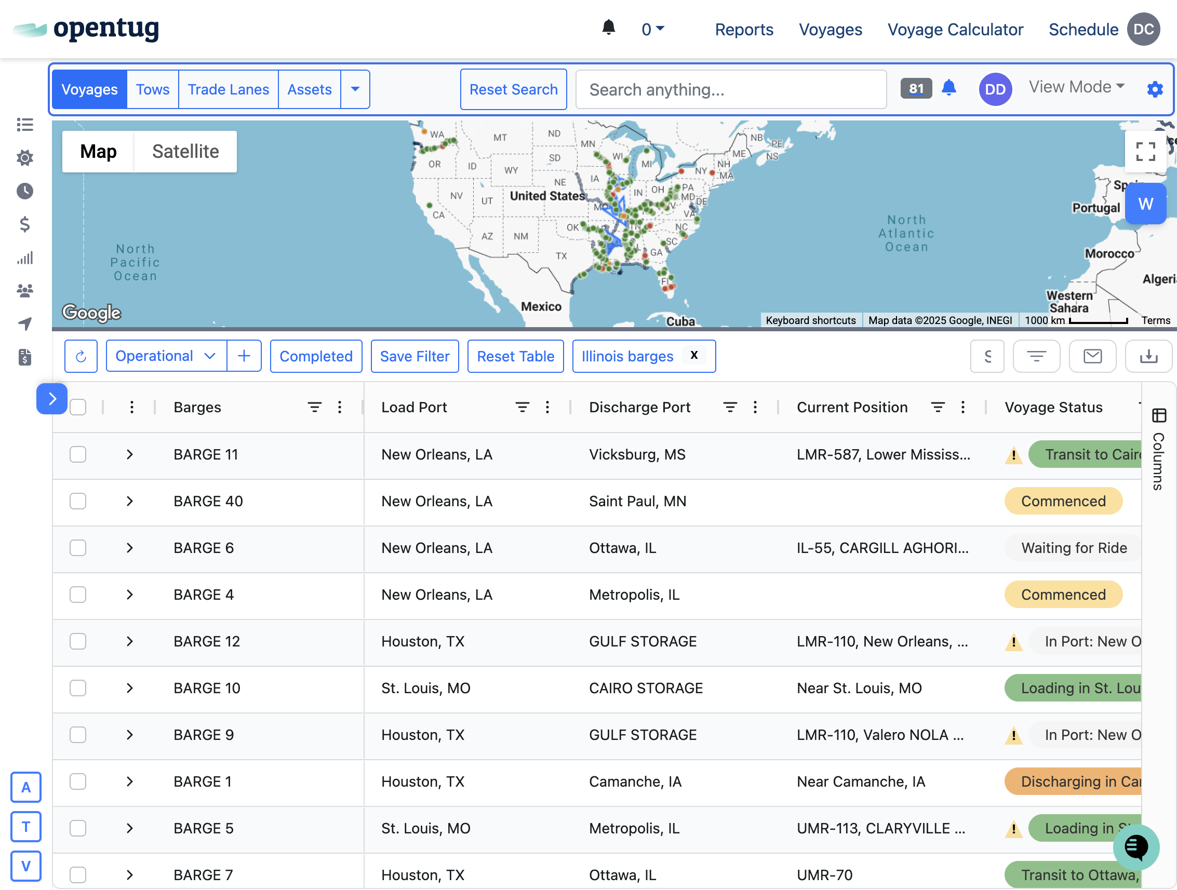Click the people group sidebar icon
Screen dimensions: 1177x890
point(24,290)
